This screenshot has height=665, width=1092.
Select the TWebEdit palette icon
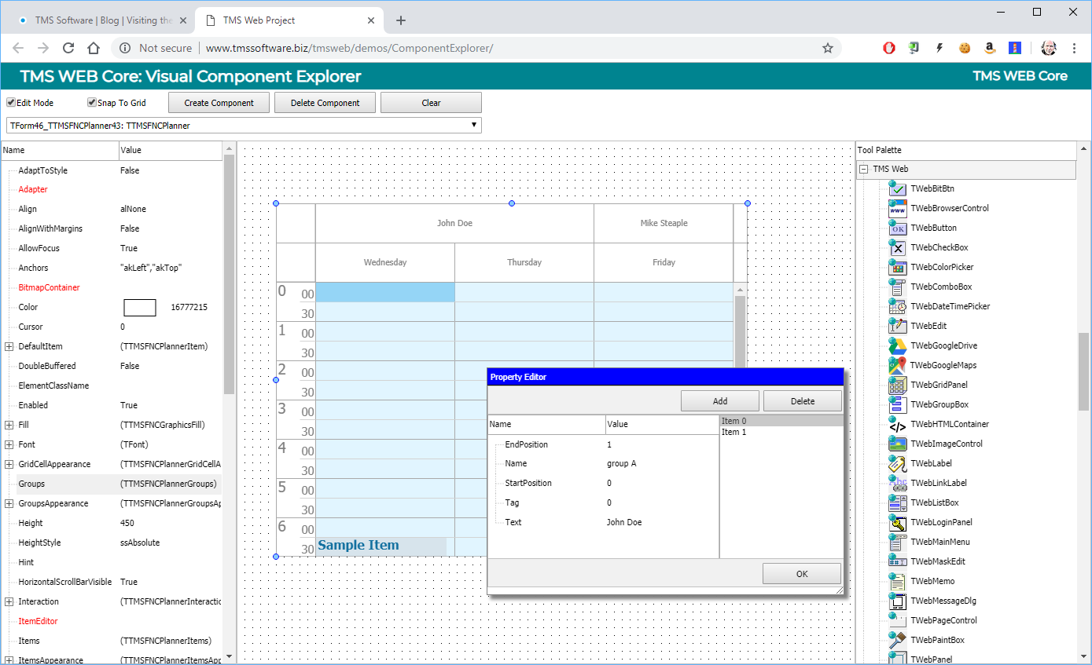click(897, 326)
